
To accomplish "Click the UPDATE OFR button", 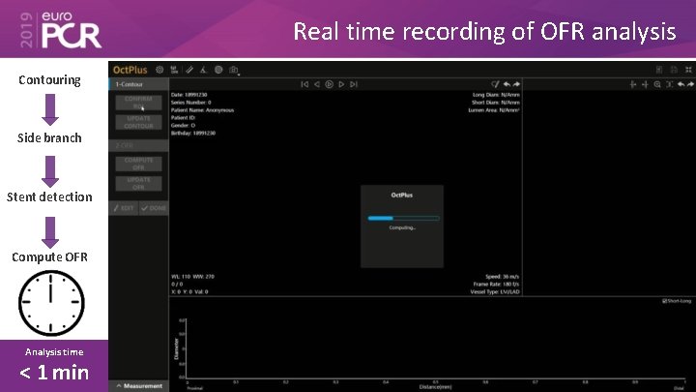I will [138, 184].
